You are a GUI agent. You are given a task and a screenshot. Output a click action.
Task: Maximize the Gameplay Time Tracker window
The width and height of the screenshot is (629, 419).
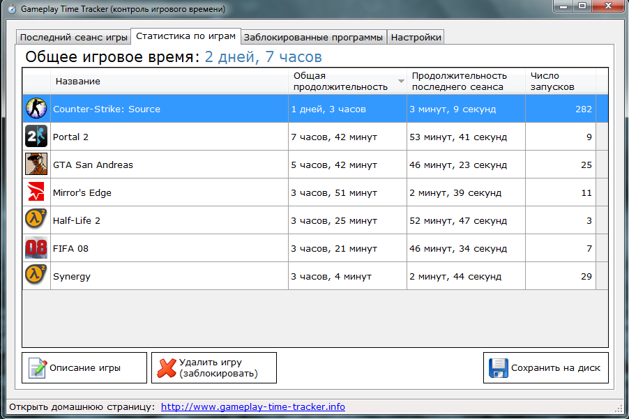pyautogui.click(x=582, y=6)
